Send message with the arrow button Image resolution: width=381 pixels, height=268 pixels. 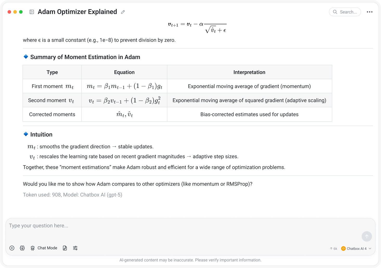pos(367,236)
